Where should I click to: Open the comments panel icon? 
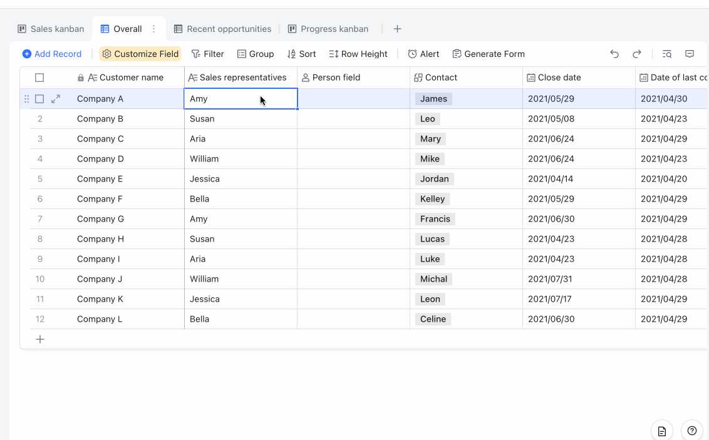tap(690, 54)
